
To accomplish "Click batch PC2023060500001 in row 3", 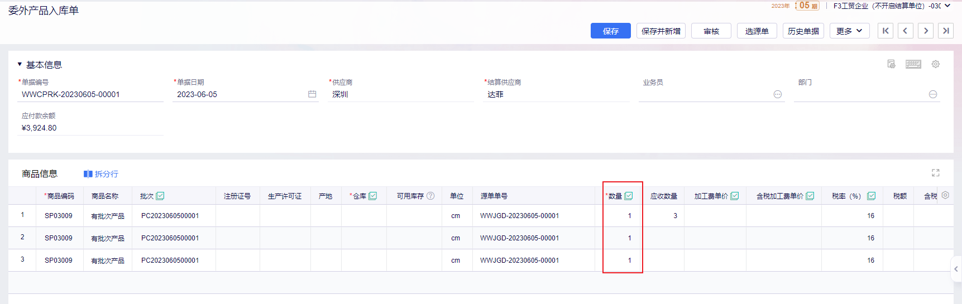I will (x=170, y=260).
